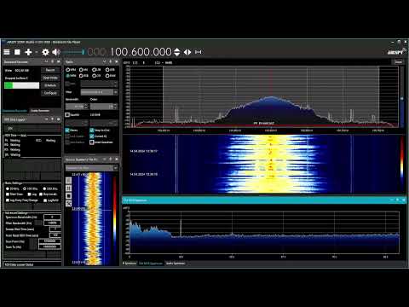Click the third square icon beside small waterfall
The image size is (409, 307).
[68, 196]
